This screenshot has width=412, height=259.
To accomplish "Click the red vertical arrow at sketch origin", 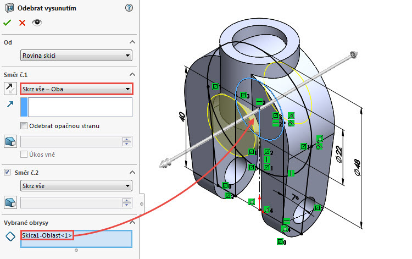I will click(x=260, y=202).
